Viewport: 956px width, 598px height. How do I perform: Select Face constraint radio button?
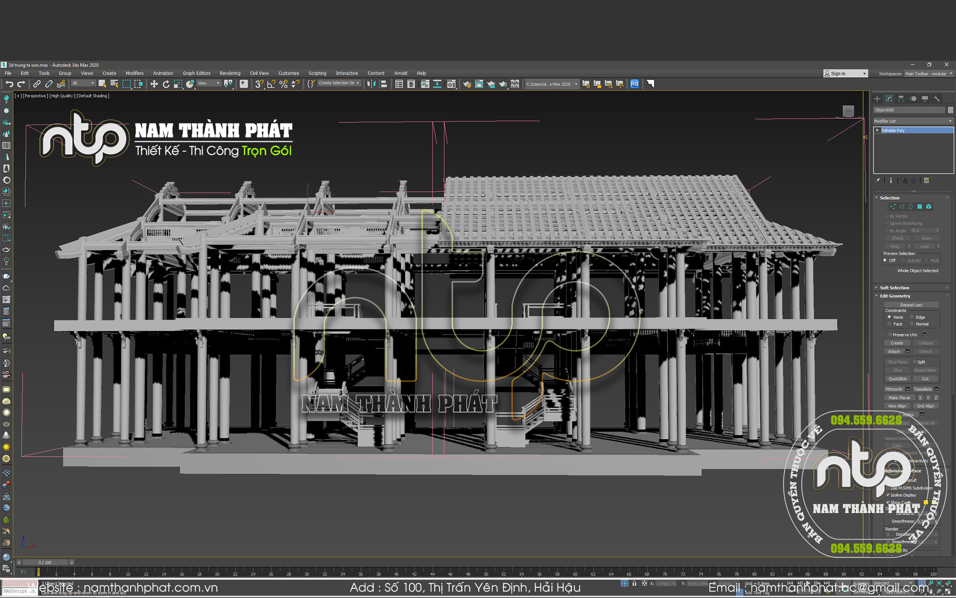889,324
